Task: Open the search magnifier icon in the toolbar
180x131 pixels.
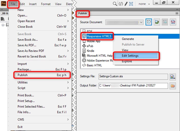Action: (115, 4)
